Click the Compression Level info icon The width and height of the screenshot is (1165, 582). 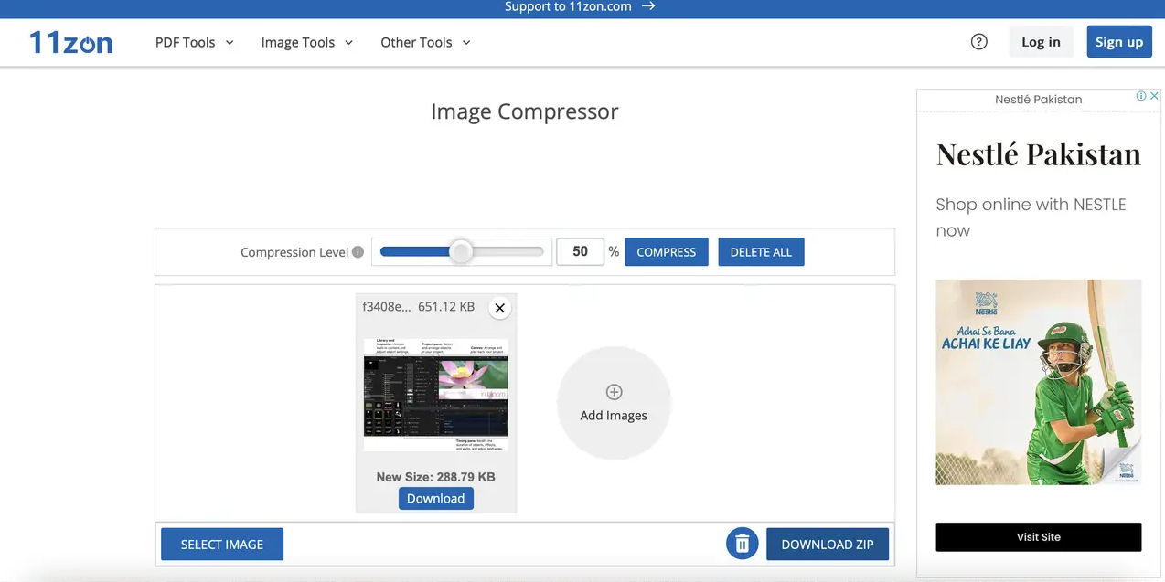(x=358, y=252)
